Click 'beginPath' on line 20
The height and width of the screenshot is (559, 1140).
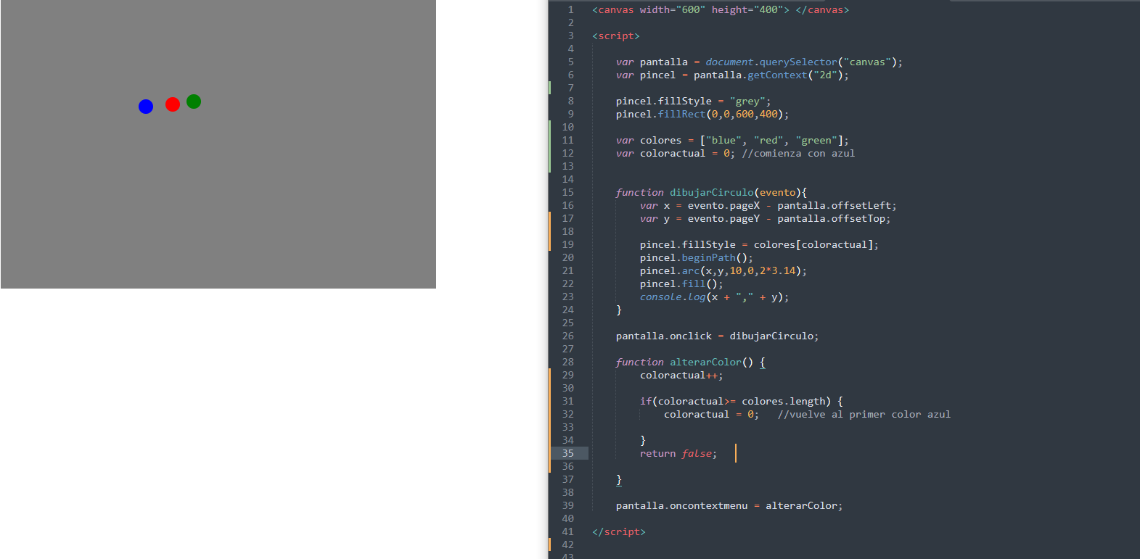(708, 258)
